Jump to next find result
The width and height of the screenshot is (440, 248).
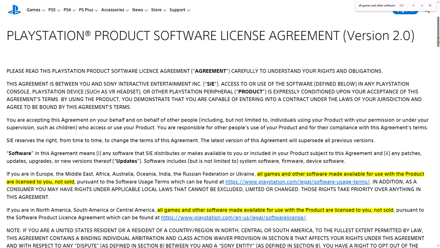422,6
